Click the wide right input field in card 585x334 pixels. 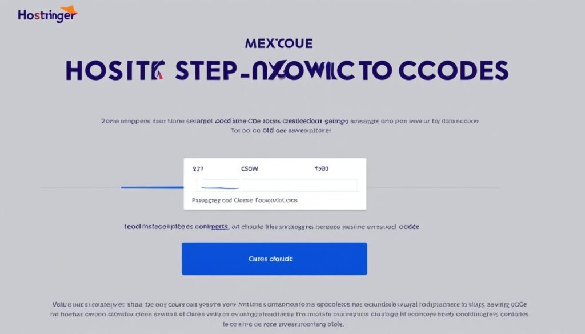[x=299, y=184]
